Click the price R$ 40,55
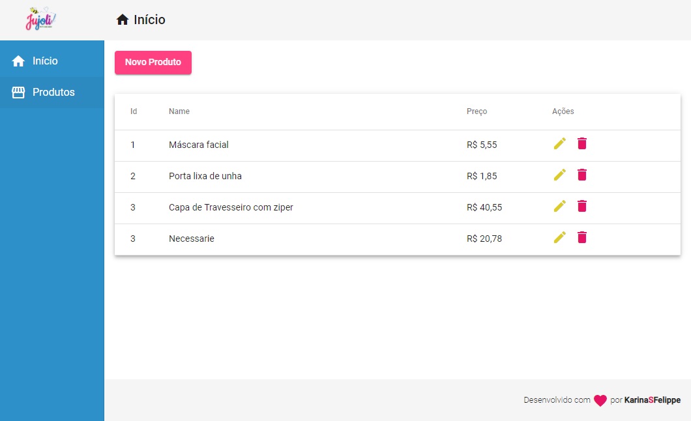The image size is (691, 421). [x=484, y=207]
